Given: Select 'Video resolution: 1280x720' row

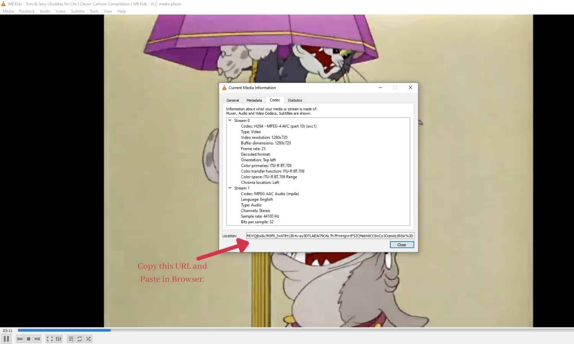Looking at the screenshot, I should (x=264, y=138).
